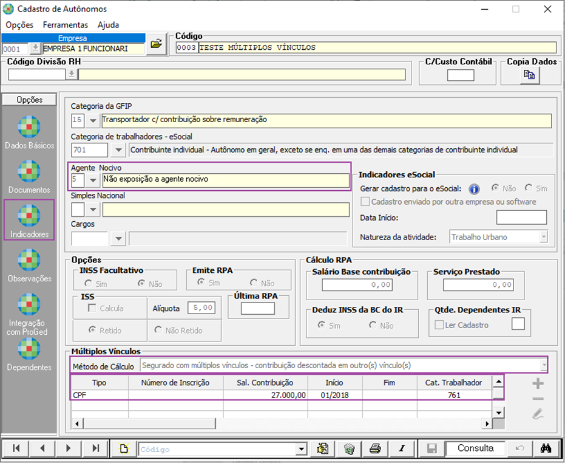Click the Última RPA field

pyautogui.click(x=258, y=309)
